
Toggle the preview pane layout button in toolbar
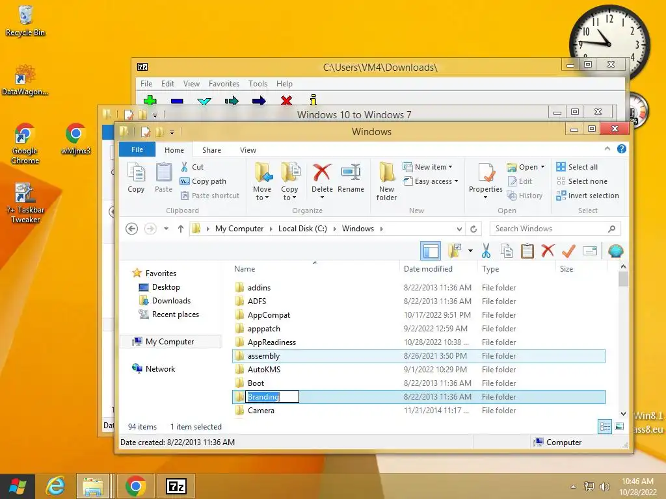coord(431,251)
